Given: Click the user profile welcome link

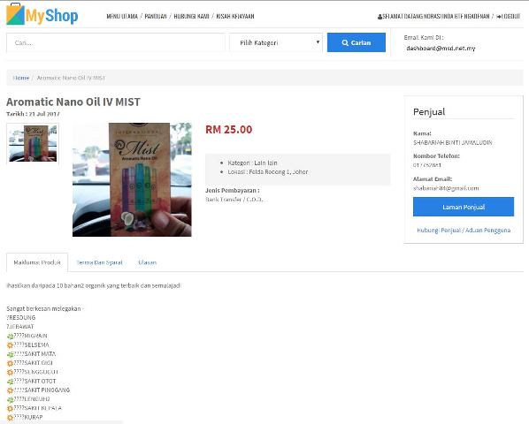Looking at the screenshot, I should [x=433, y=16].
